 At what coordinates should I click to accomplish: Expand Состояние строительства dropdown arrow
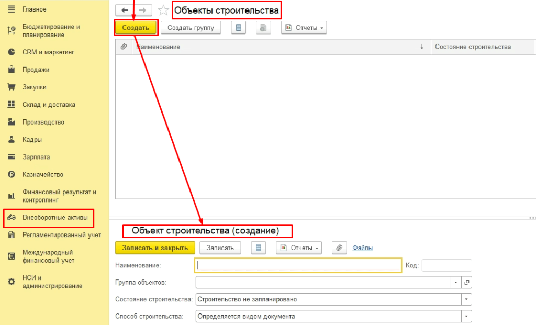pos(466,299)
